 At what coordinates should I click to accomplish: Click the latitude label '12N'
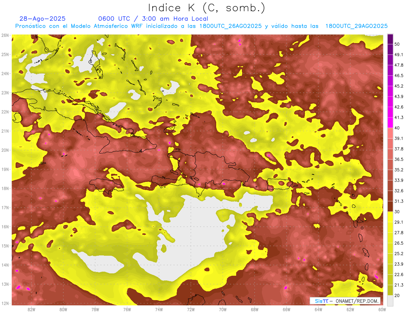click(5, 303)
